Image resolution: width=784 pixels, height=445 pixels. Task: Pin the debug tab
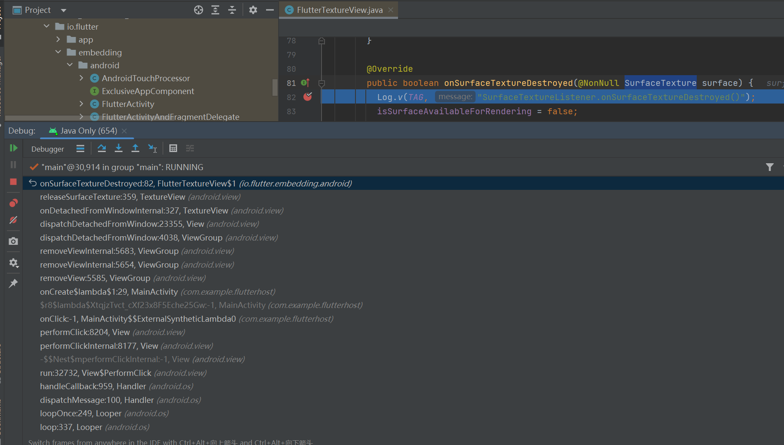(13, 283)
